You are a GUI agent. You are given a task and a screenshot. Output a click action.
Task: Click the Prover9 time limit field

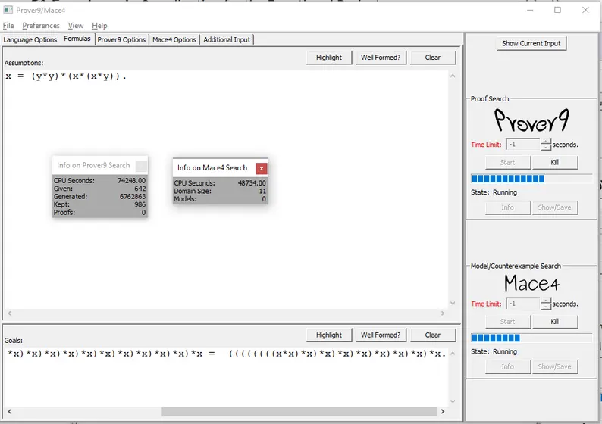pos(523,145)
